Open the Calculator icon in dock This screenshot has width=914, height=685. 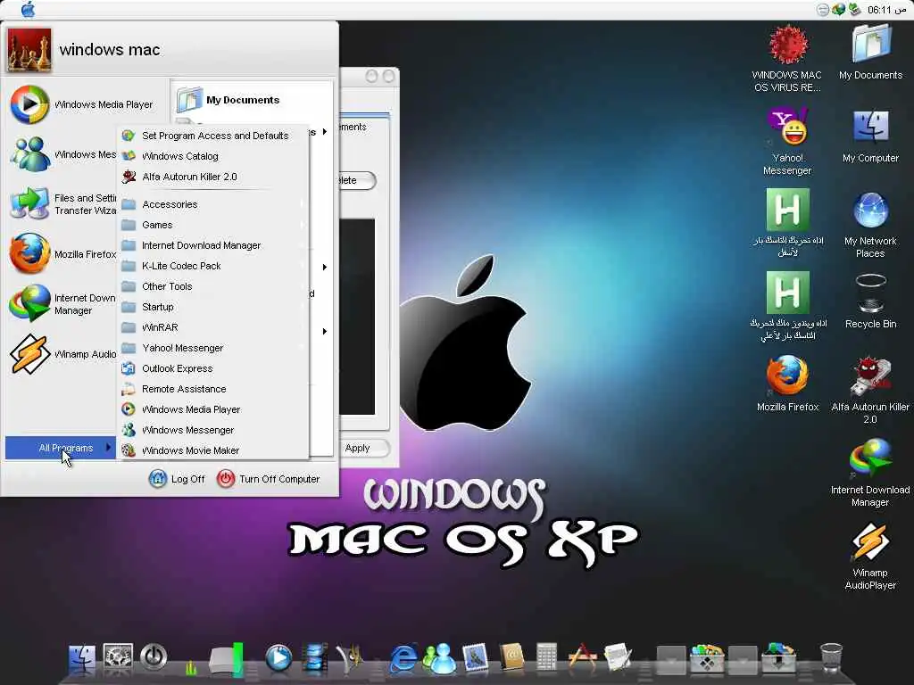coord(547,658)
